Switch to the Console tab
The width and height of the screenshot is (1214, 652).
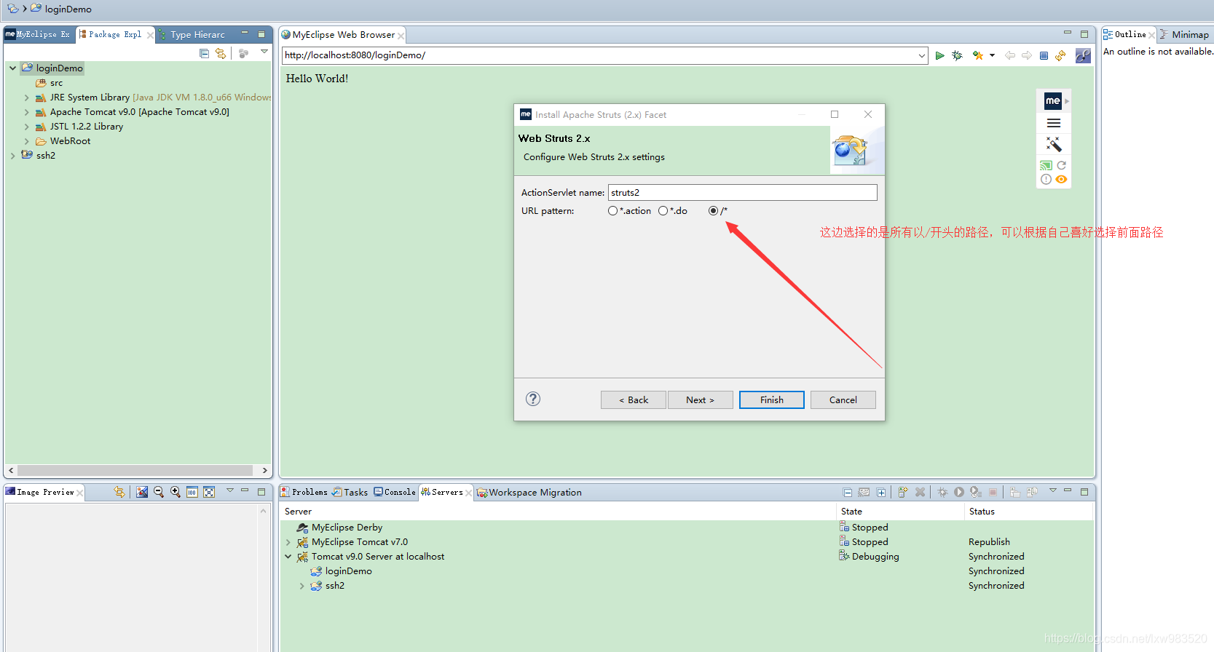pos(395,493)
